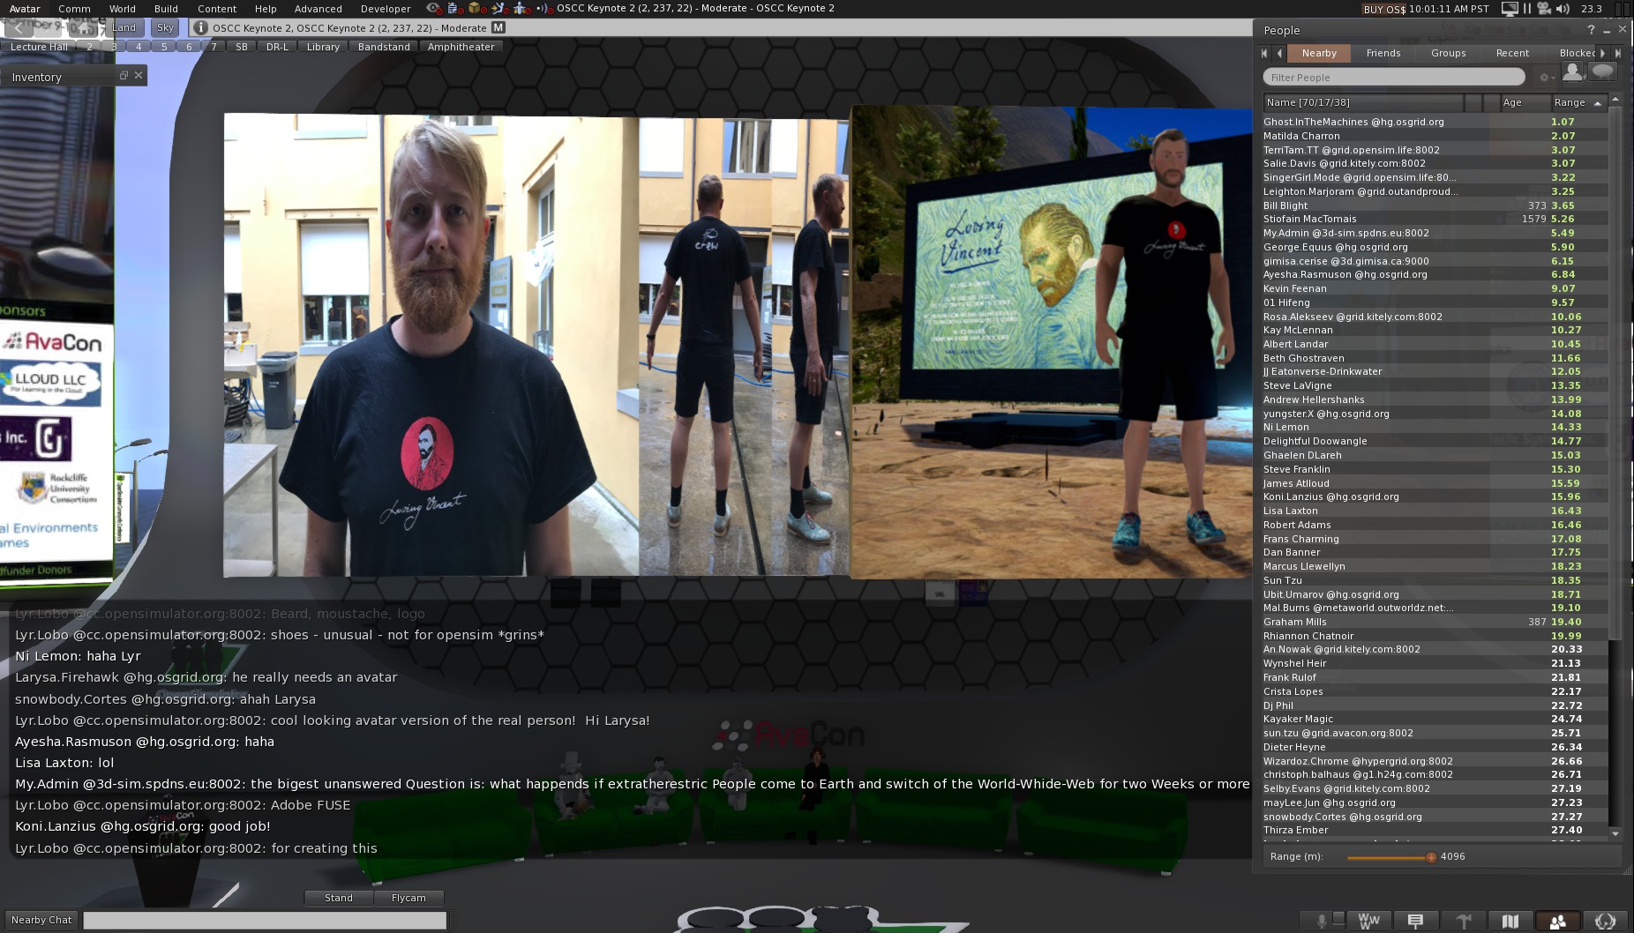
Task: Open the World Map toolbar icon
Action: coord(1510,921)
